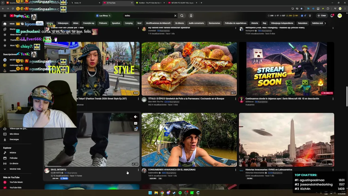Open the chicken parmesan sandwich video thumbnail
Image resolution: width=348 pixels, height=196 pixels.
pos(189,69)
